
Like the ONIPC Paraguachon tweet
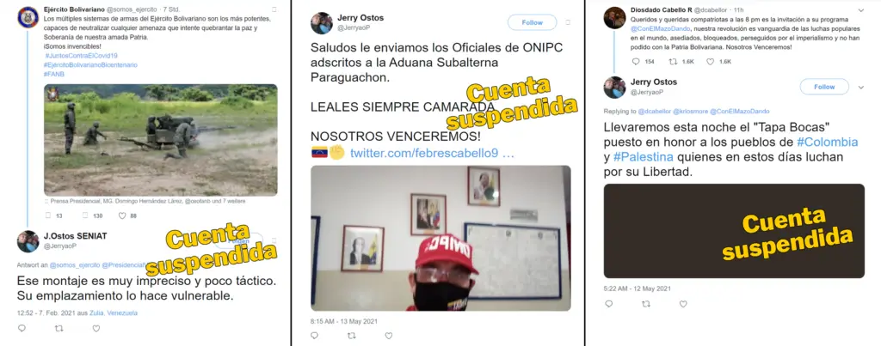click(x=388, y=336)
